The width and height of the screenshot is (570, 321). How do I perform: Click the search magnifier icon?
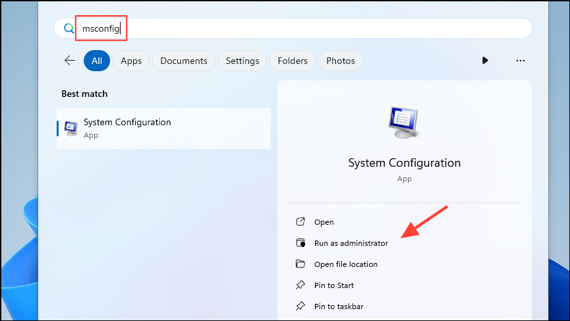pyautogui.click(x=69, y=28)
